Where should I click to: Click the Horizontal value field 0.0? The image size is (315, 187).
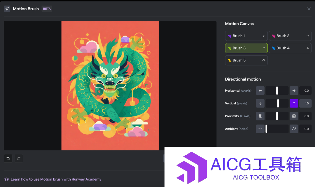305,90
